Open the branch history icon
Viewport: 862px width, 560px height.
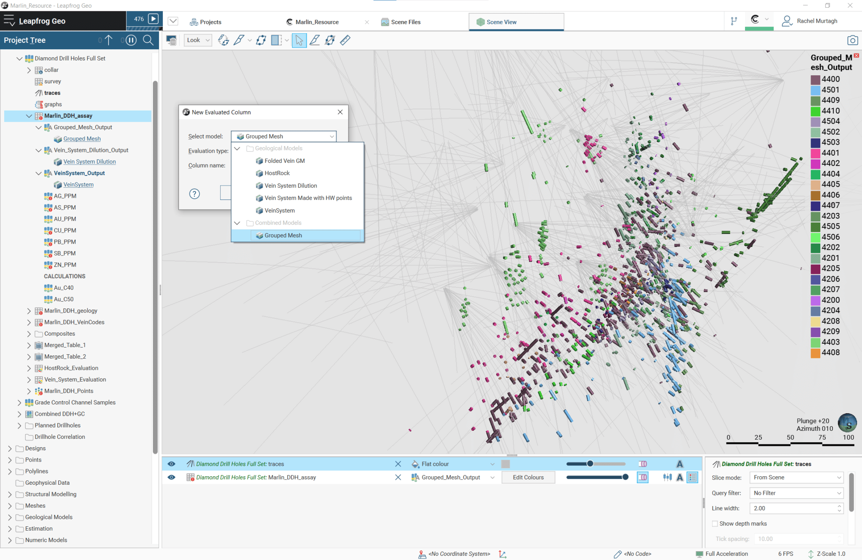coord(734,21)
